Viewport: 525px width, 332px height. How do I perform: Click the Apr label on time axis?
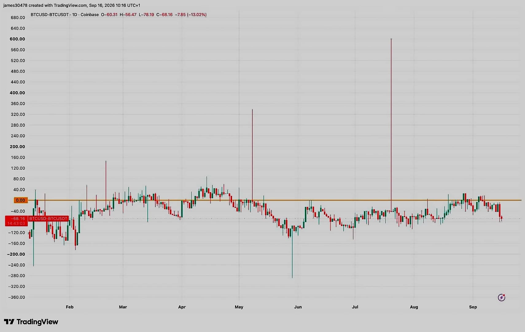tap(182, 307)
